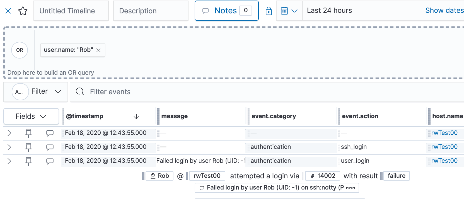464x199 pixels.
Task: Open rwTest00 host link in the row without action
Action: (444, 133)
